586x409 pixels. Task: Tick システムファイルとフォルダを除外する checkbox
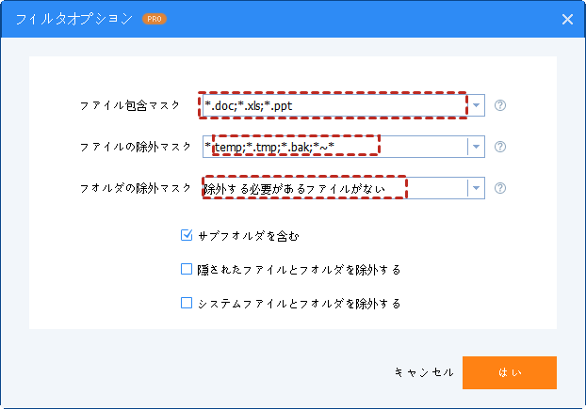[x=187, y=304]
